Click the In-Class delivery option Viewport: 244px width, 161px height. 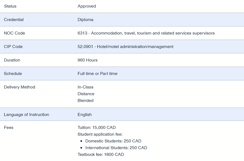point(85,87)
